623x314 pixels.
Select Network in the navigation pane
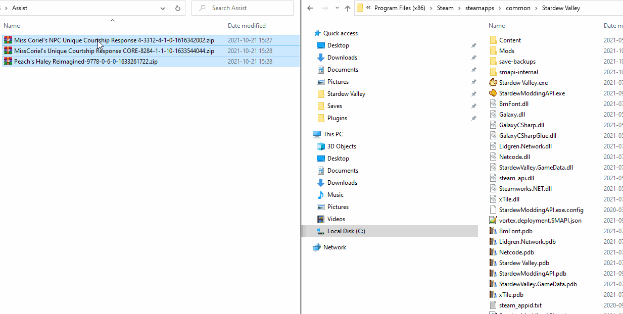coord(334,247)
